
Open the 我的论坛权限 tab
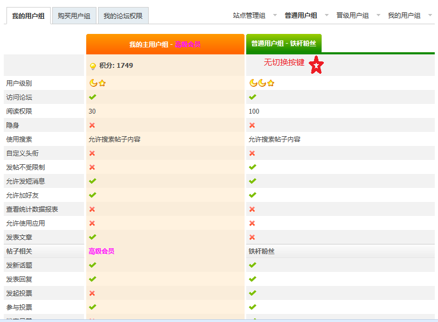(x=122, y=16)
